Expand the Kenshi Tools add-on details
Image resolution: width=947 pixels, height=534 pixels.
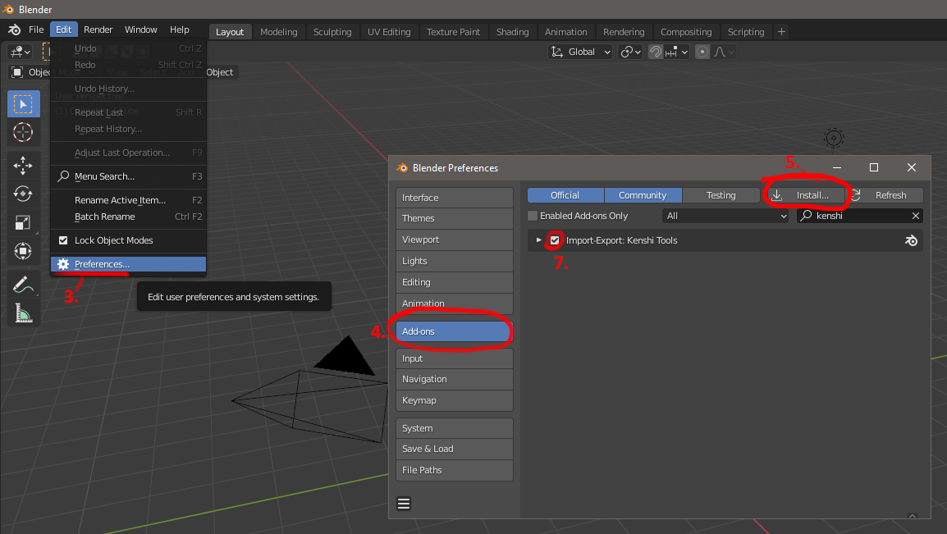click(x=538, y=240)
